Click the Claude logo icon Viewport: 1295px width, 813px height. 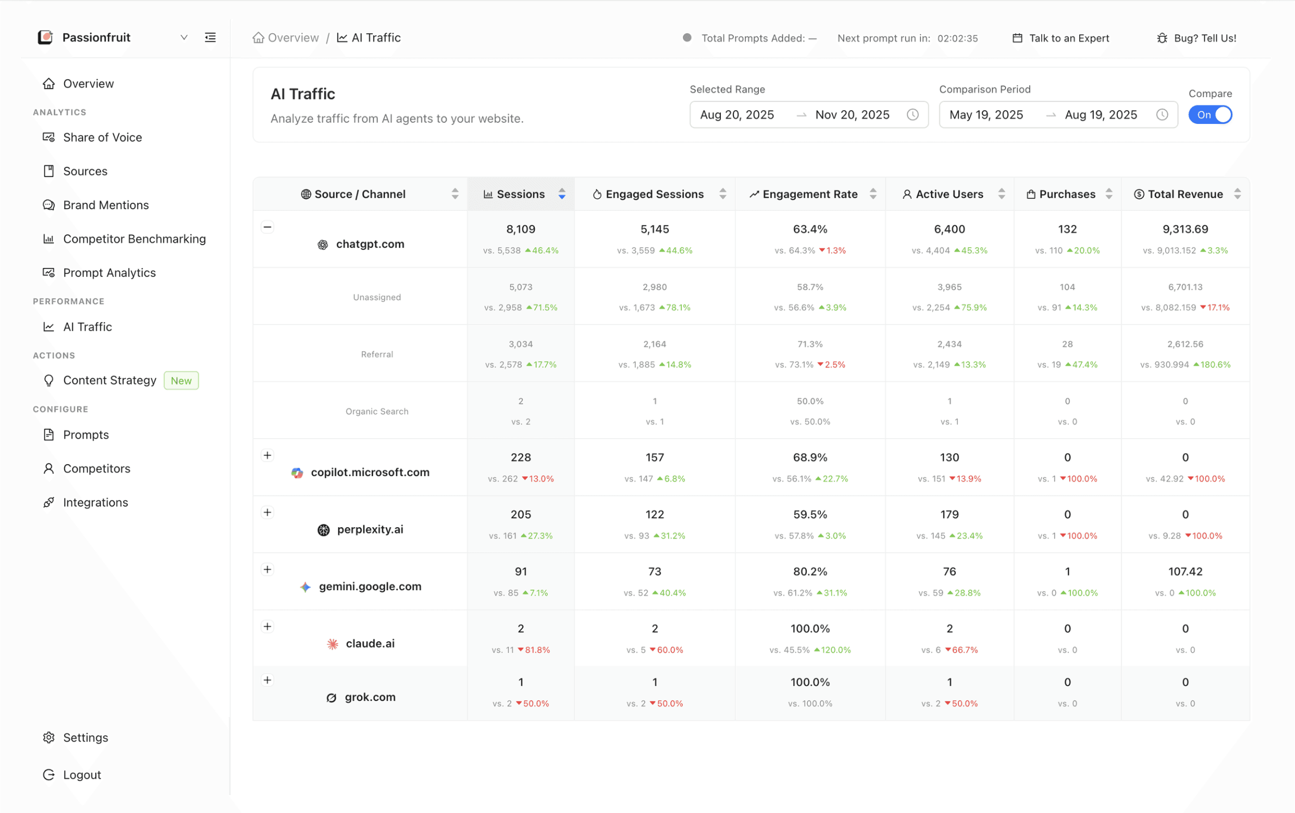pos(333,644)
